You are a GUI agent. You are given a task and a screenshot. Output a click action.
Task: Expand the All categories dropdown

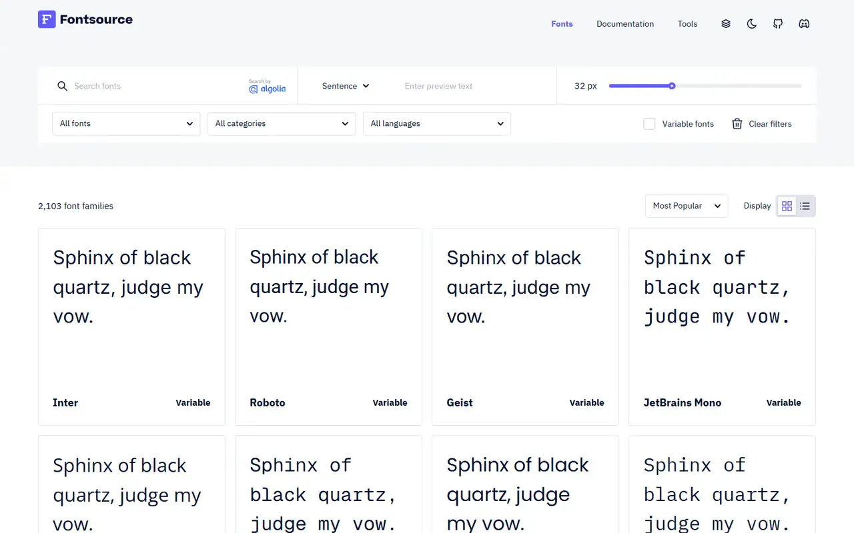pos(282,124)
